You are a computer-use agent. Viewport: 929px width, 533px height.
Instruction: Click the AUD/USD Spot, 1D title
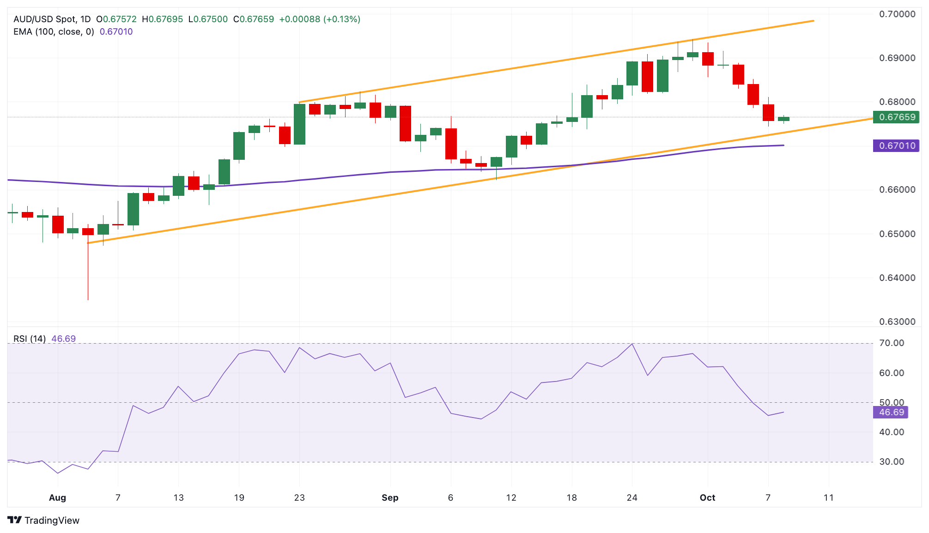pos(52,19)
